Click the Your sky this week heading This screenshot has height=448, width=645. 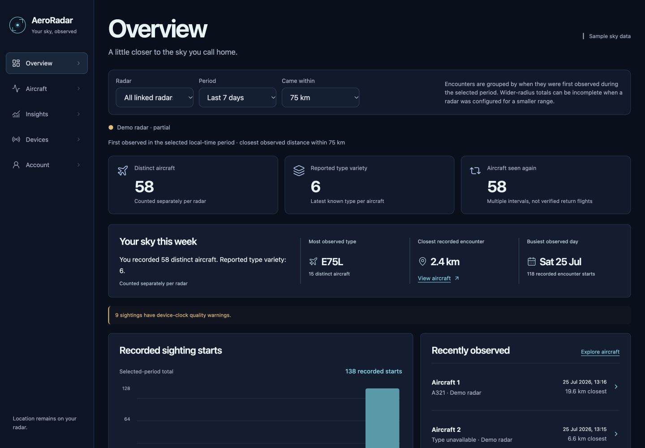pos(158,241)
